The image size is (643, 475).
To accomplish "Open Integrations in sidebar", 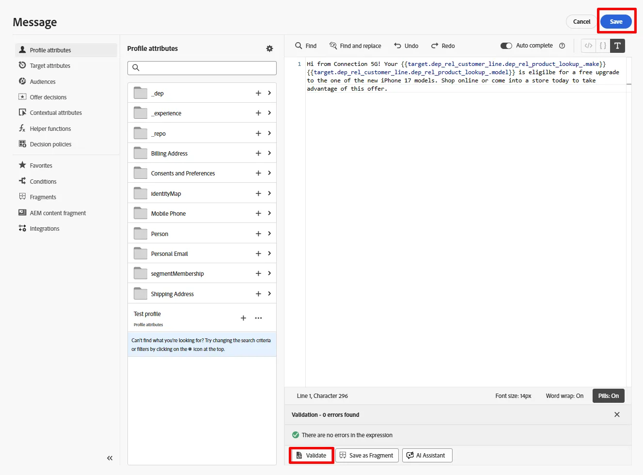I will [66, 228].
